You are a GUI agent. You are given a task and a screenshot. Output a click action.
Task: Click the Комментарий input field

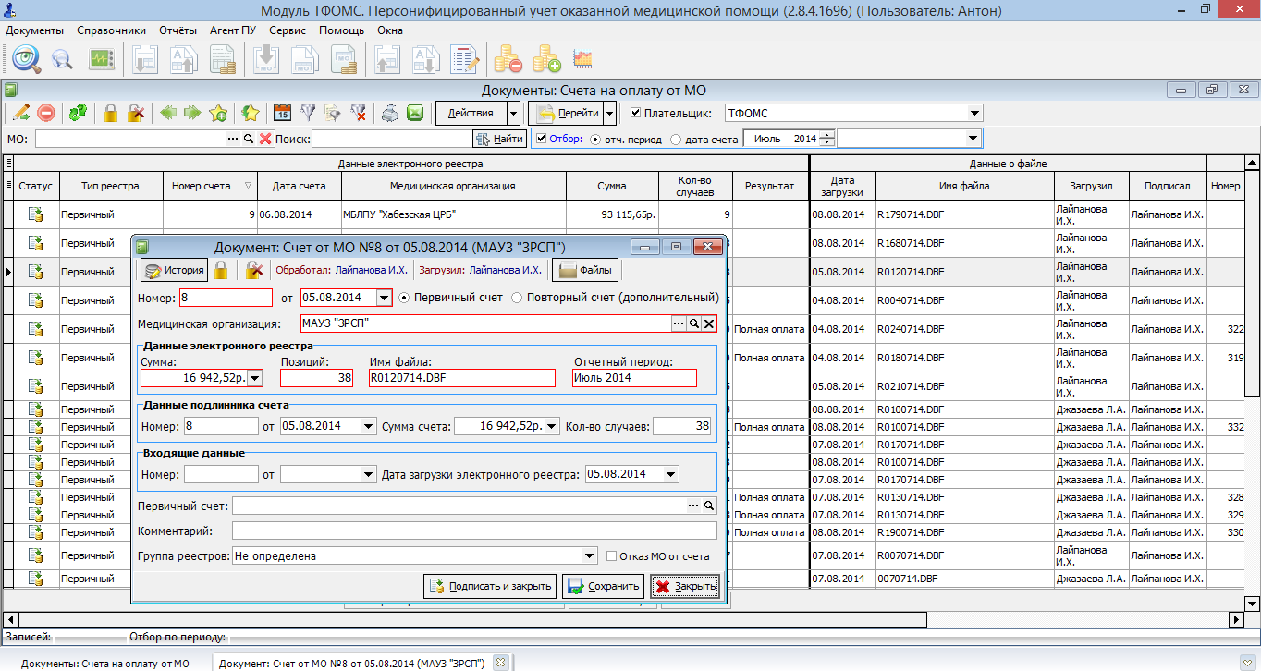pos(474,531)
